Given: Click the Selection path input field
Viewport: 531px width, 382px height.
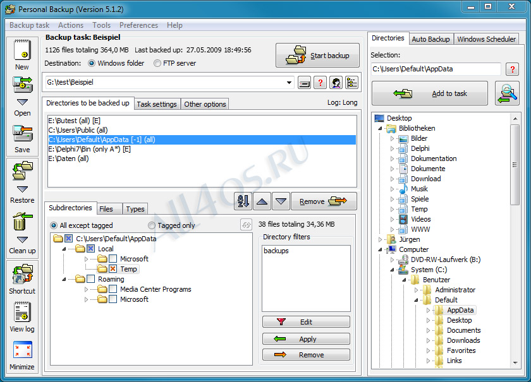Looking at the screenshot, I should [436, 69].
